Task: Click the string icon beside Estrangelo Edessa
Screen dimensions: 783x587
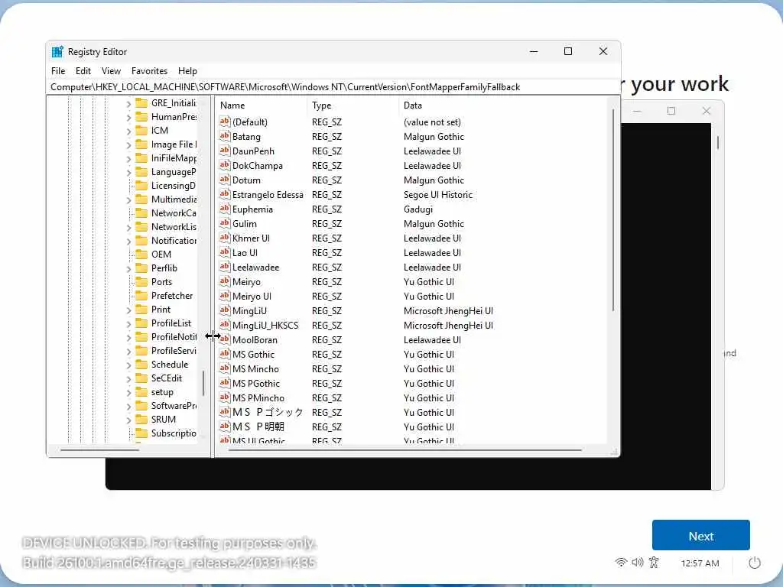Action: [225, 193]
